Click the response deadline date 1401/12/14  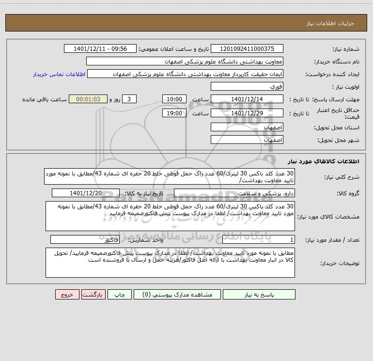247,99
